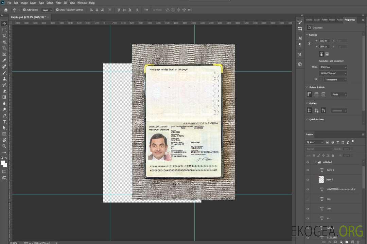Uncheck Show Transform Controls
This screenshot has height=244, width=367.
tap(57, 10)
